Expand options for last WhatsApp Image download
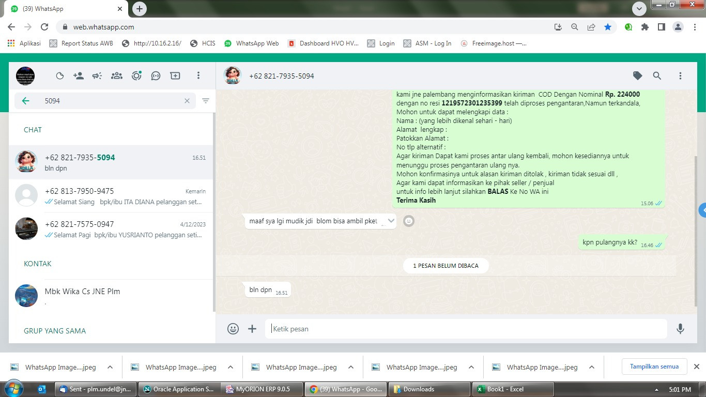Viewport: 706px width, 397px height. (x=592, y=368)
